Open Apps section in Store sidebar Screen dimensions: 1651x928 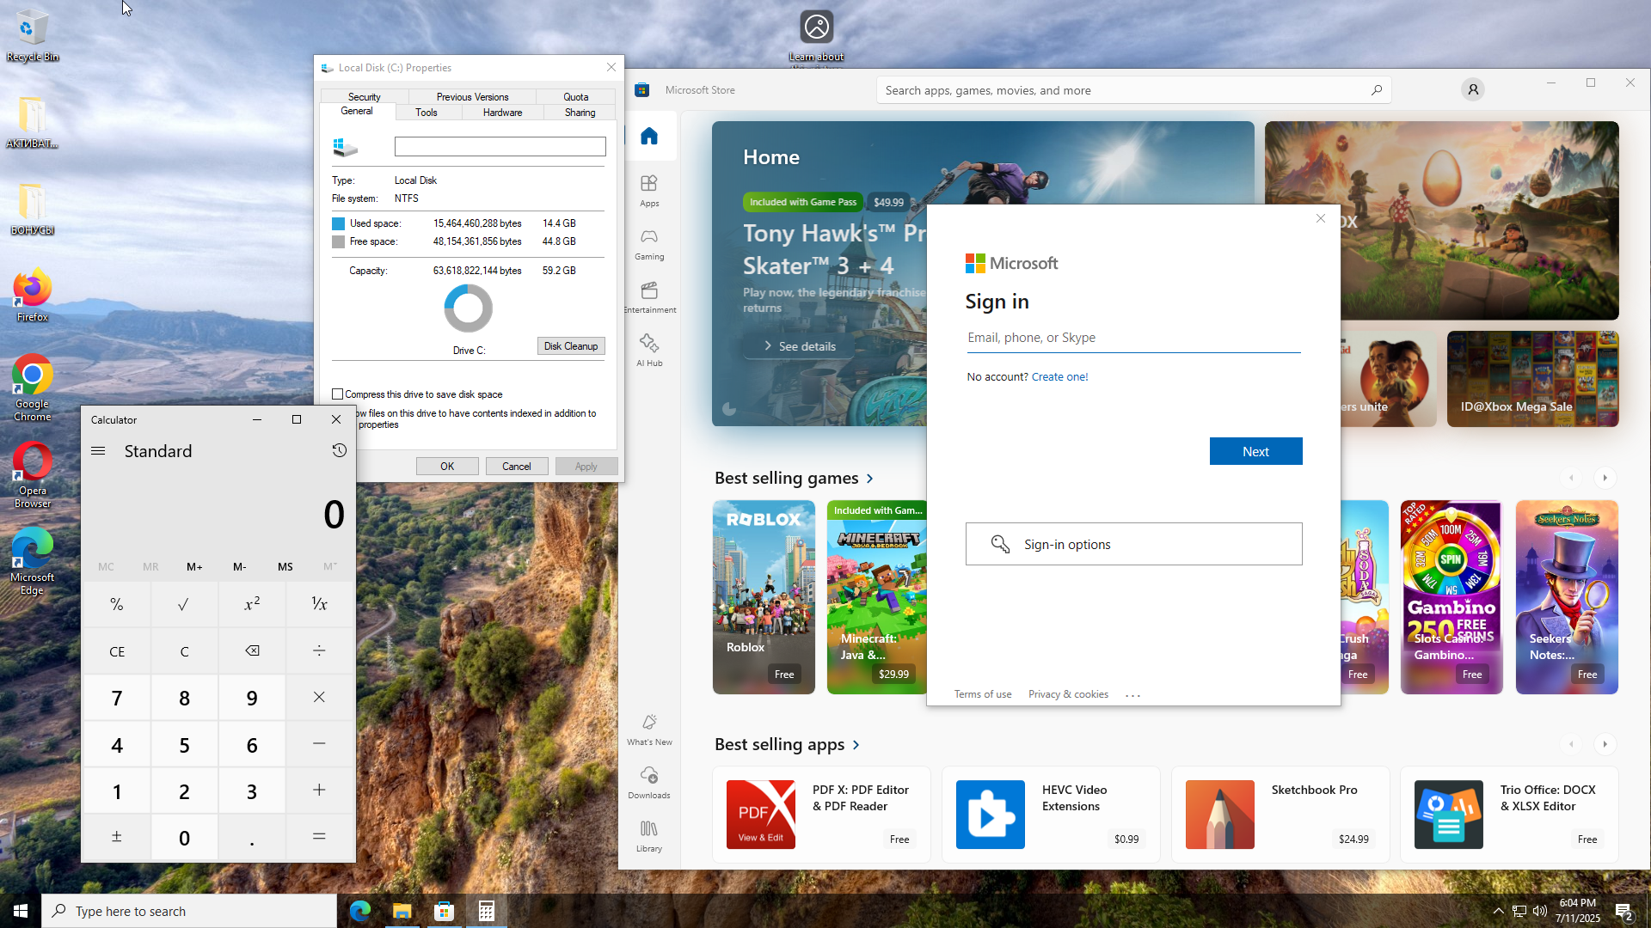coord(649,191)
